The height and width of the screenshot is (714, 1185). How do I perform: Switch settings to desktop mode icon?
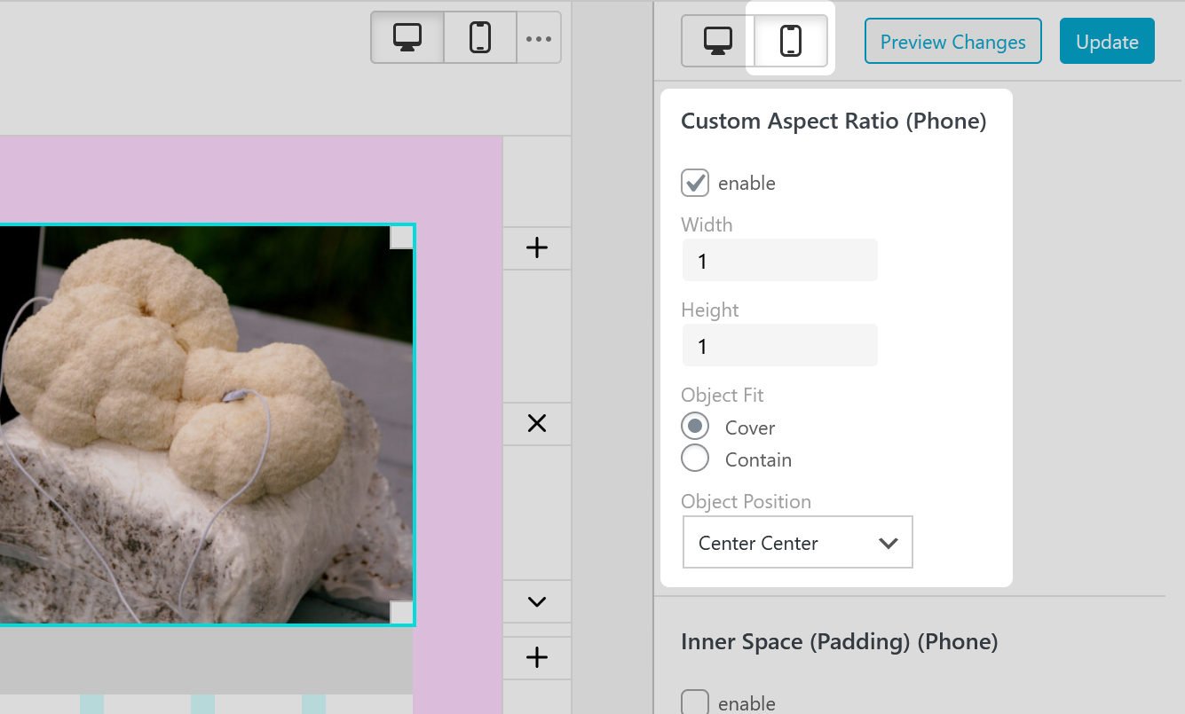click(x=715, y=40)
